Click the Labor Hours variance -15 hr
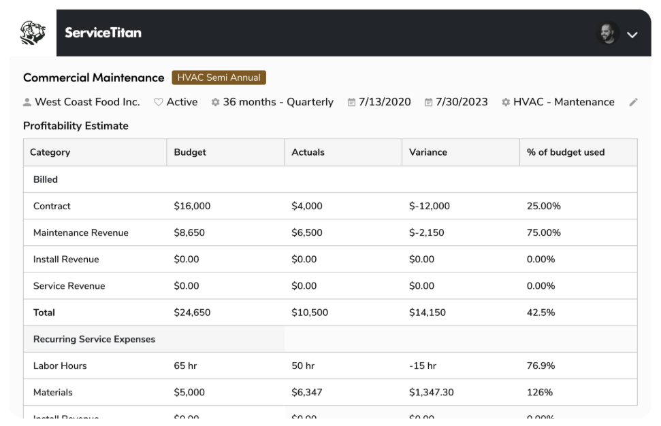Viewport: 661px width, 426px height. click(423, 366)
